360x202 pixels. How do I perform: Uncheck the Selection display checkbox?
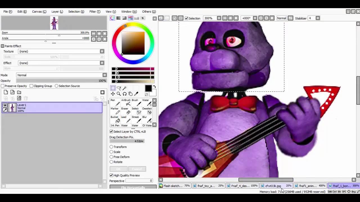tap(186, 19)
